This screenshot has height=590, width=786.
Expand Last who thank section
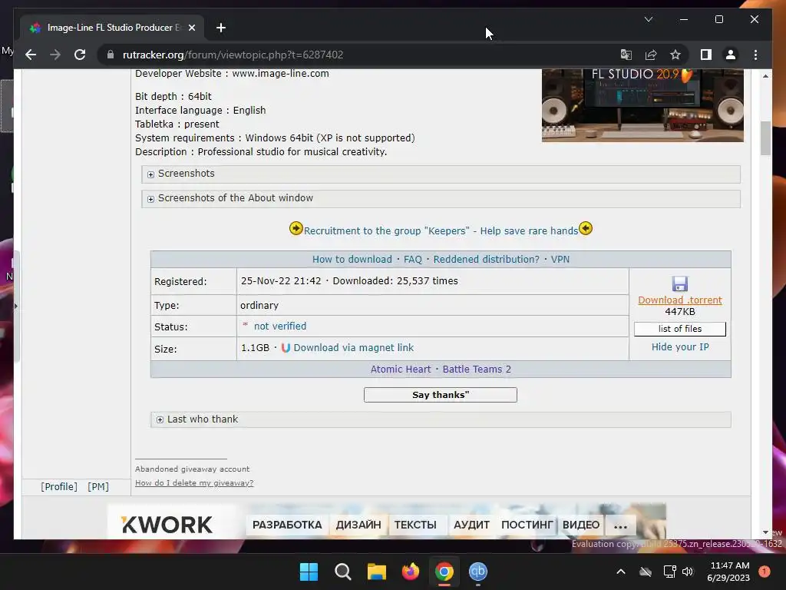pyautogui.click(x=441, y=419)
